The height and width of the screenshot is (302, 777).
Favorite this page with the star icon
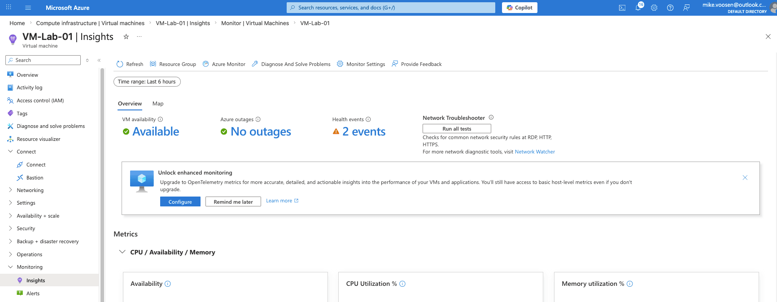[x=126, y=37]
